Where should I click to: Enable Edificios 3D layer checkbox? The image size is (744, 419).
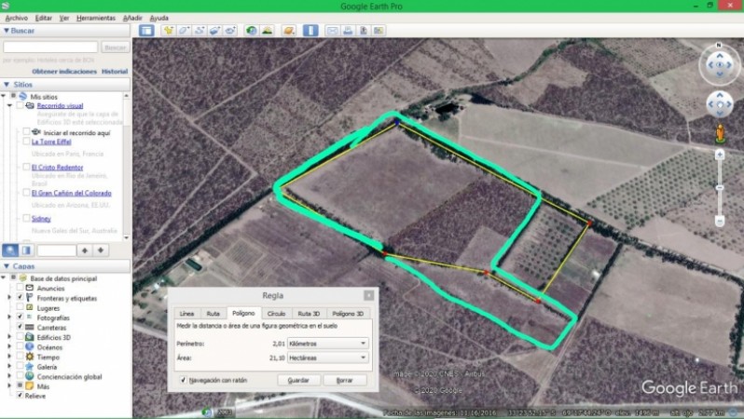click(x=20, y=337)
